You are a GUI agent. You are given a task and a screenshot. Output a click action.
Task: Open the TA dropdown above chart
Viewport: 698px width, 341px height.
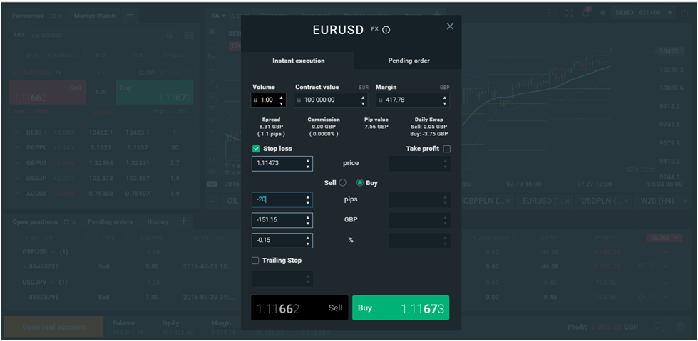(217, 16)
